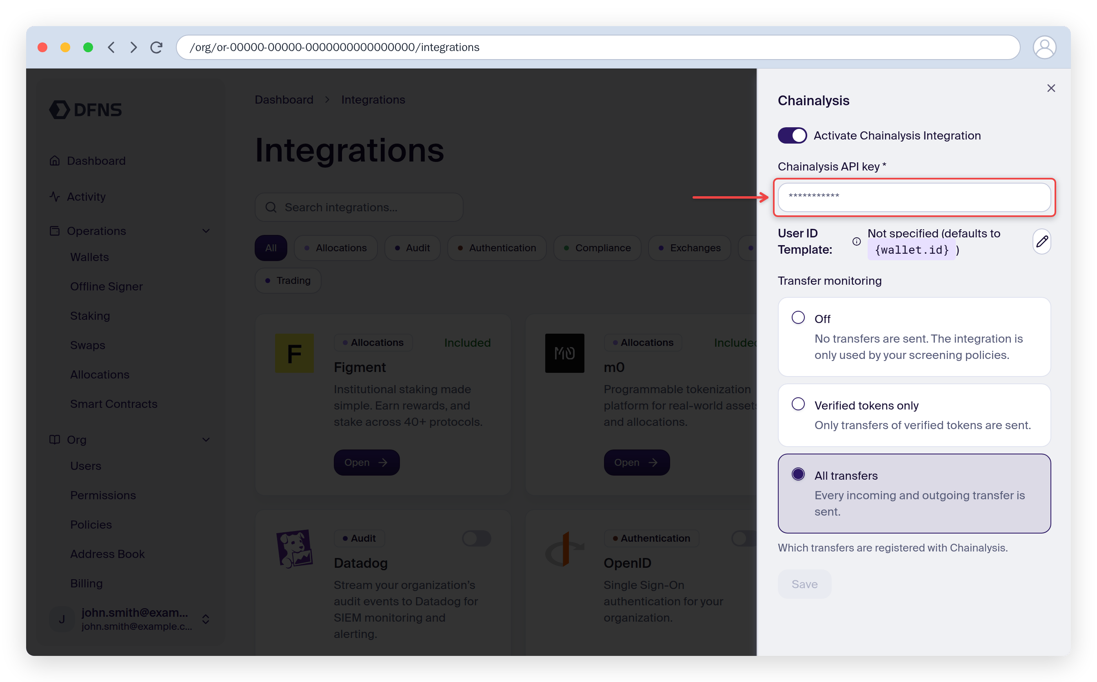The height and width of the screenshot is (682, 1097).
Task: Click the Chainalysis API key field
Action: point(914,197)
